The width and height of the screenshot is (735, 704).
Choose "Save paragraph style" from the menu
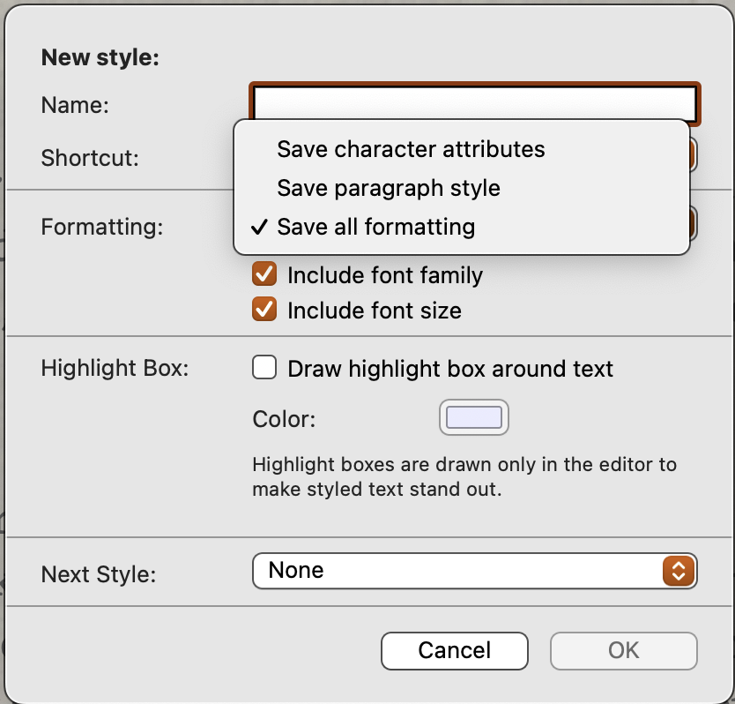click(x=388, y=187)
